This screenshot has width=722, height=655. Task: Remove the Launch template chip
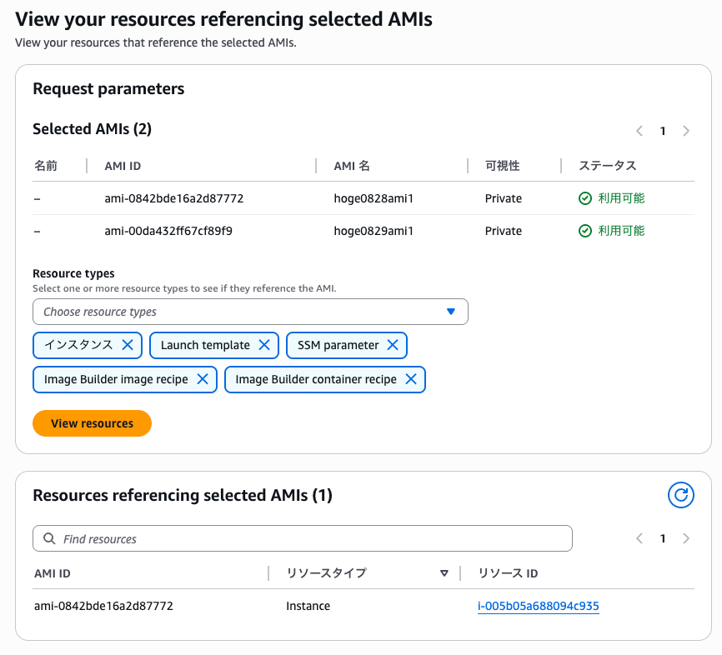click(264, 345)
